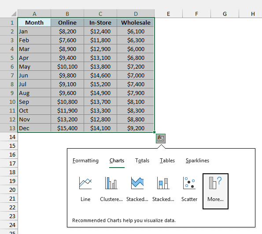Screen dimensions: 262x234
Task: Click the $8,200 cell
Action: [67, 31]
